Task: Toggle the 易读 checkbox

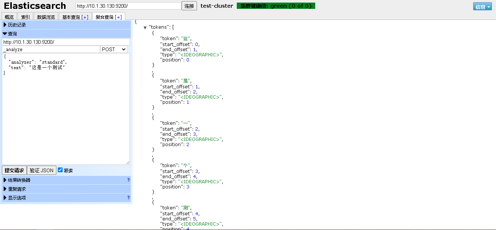Action: 60,170
